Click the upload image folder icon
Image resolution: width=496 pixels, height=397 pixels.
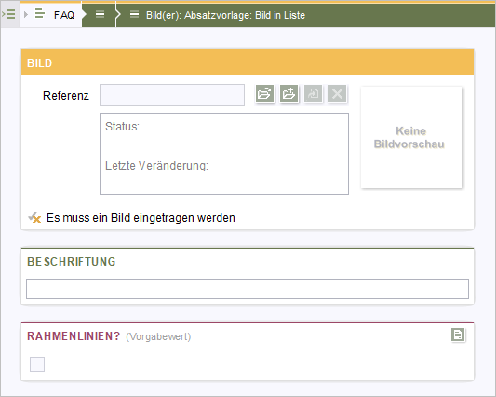pos(288,93)
